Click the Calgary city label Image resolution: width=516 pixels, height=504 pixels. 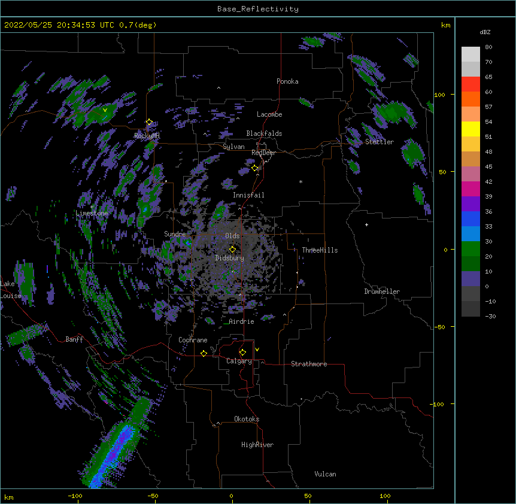coord(239,361)
